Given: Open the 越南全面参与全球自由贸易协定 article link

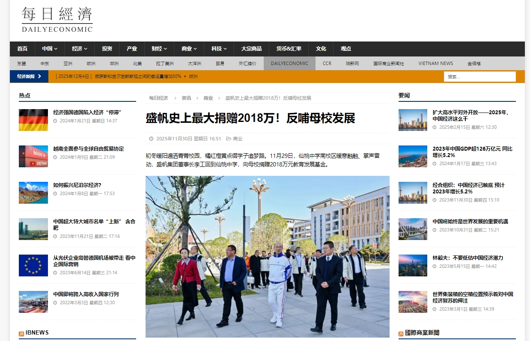Looking at the screenshot, I should [x=88, y=149].
